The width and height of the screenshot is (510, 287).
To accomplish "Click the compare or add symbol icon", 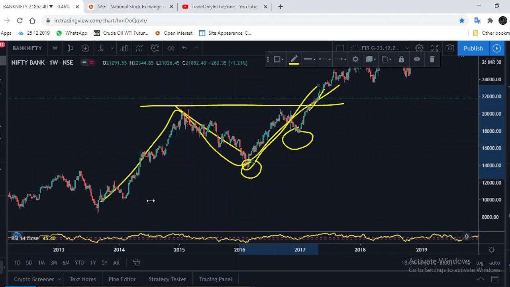I will 85,48.
